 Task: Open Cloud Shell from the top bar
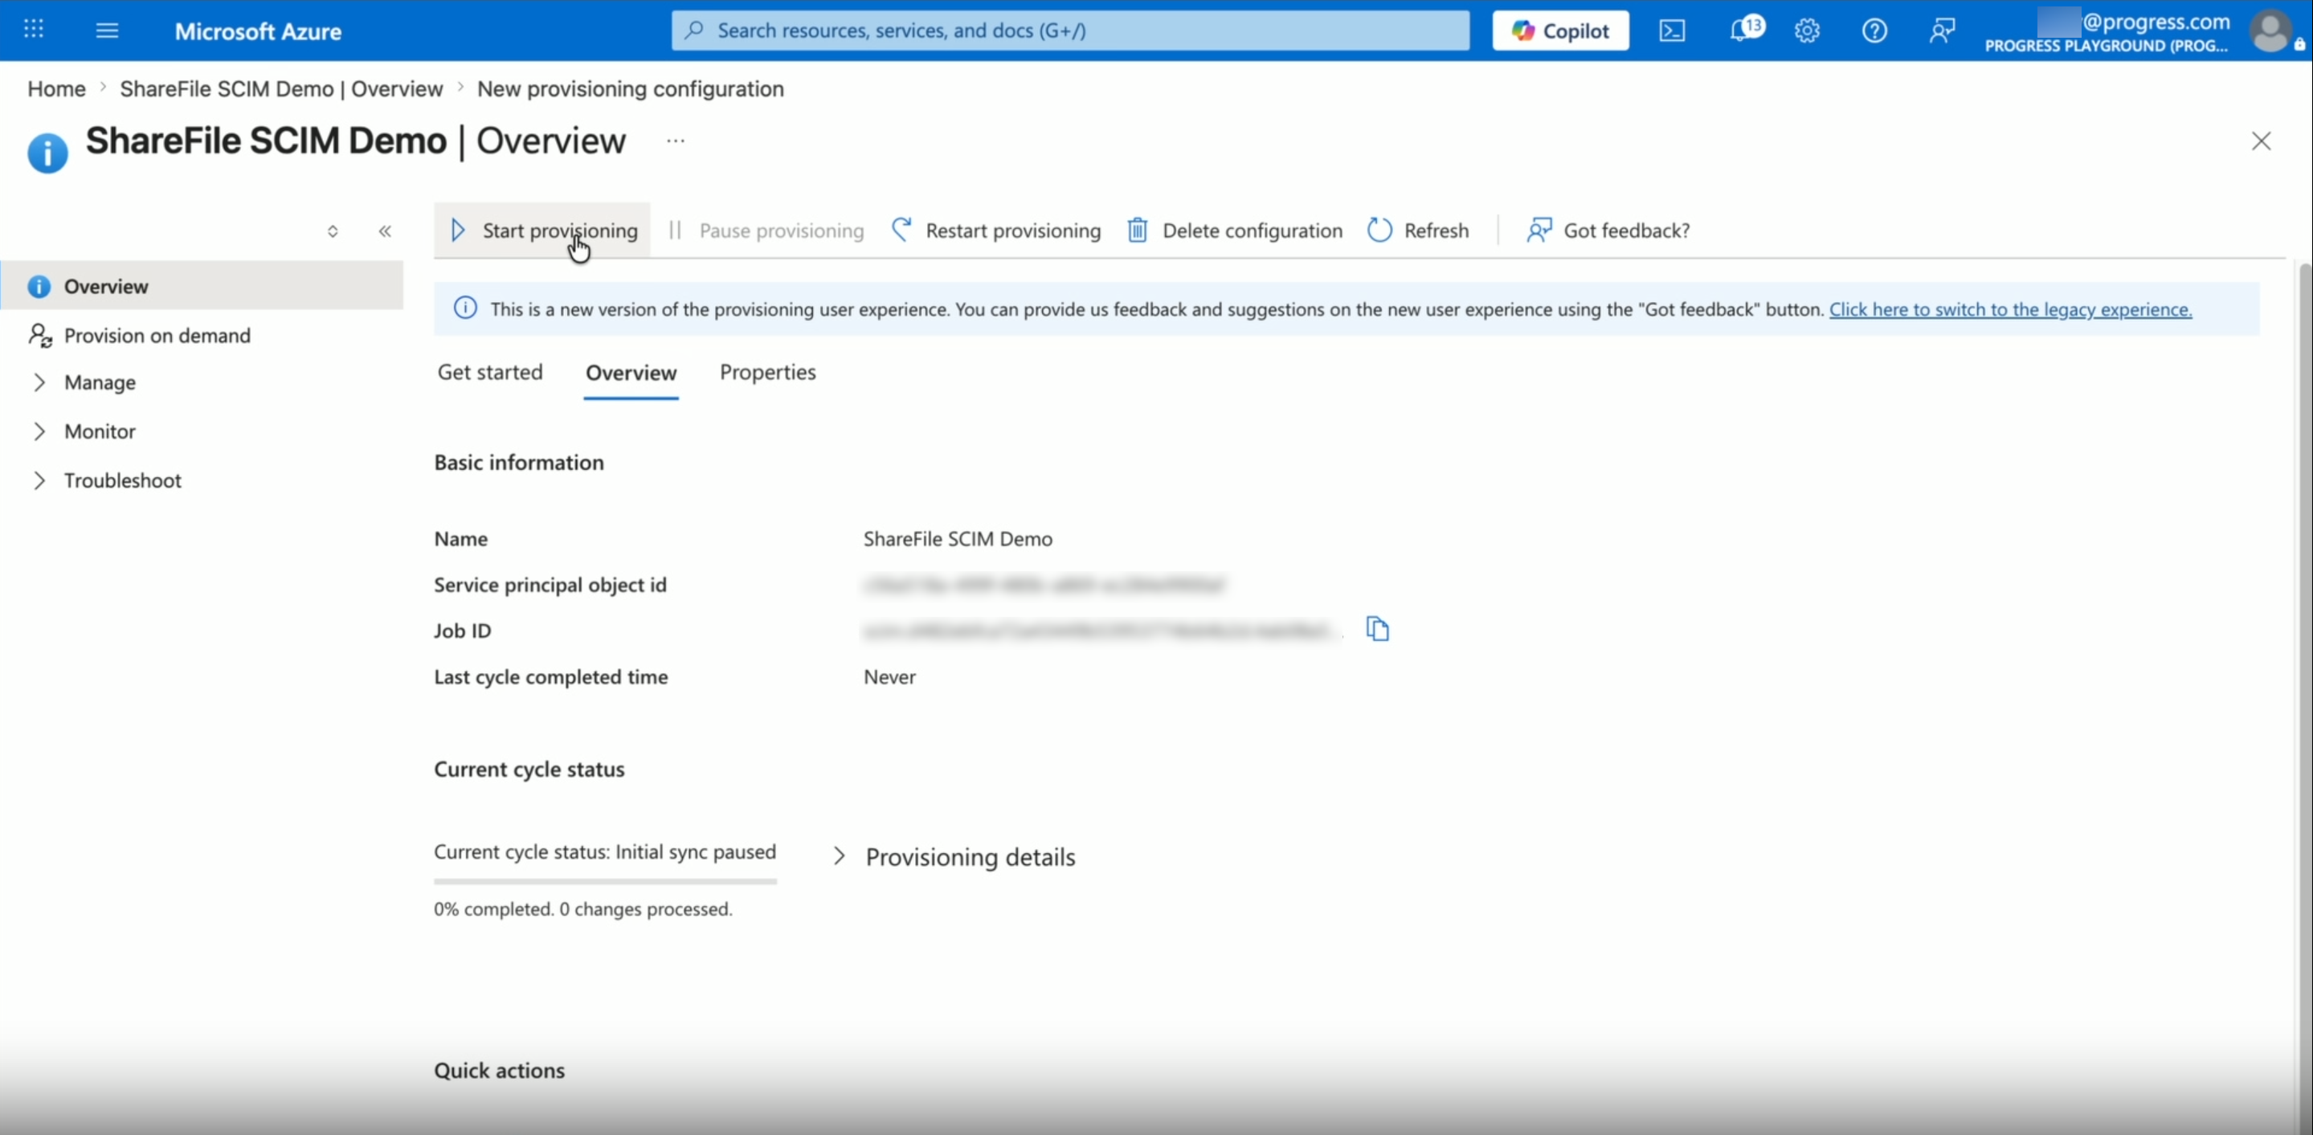(1672, 31)
